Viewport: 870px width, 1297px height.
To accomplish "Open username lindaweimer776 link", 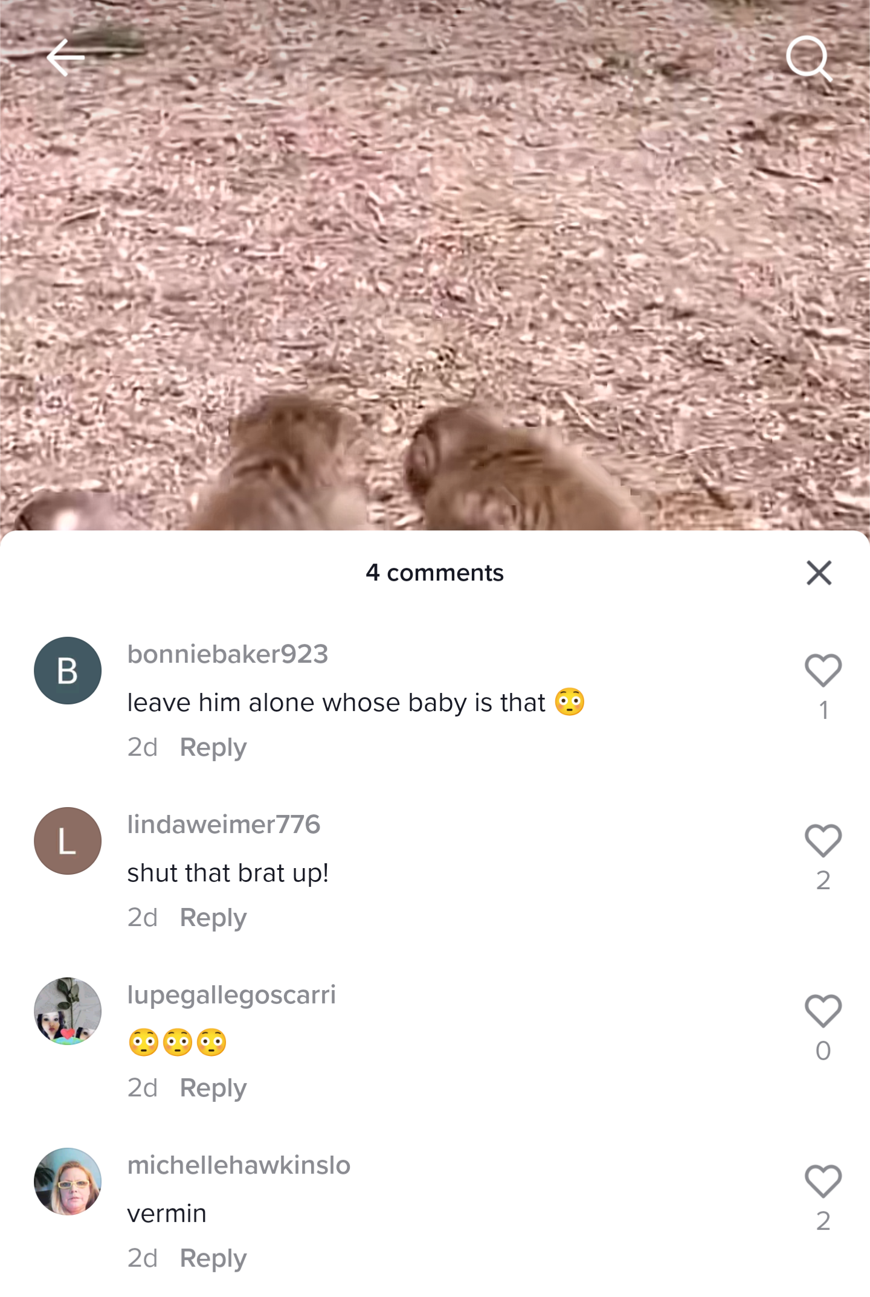I will tap(224, 825).
